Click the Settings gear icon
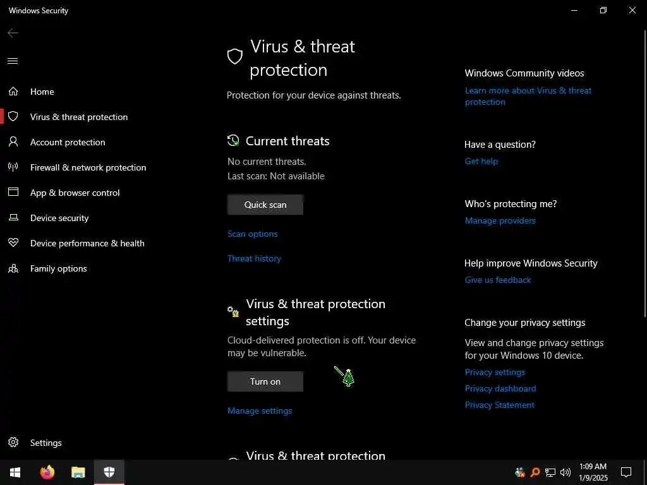The height and width of the screenshot is (485, 647). pyautogui.click(x=13, y=442)
